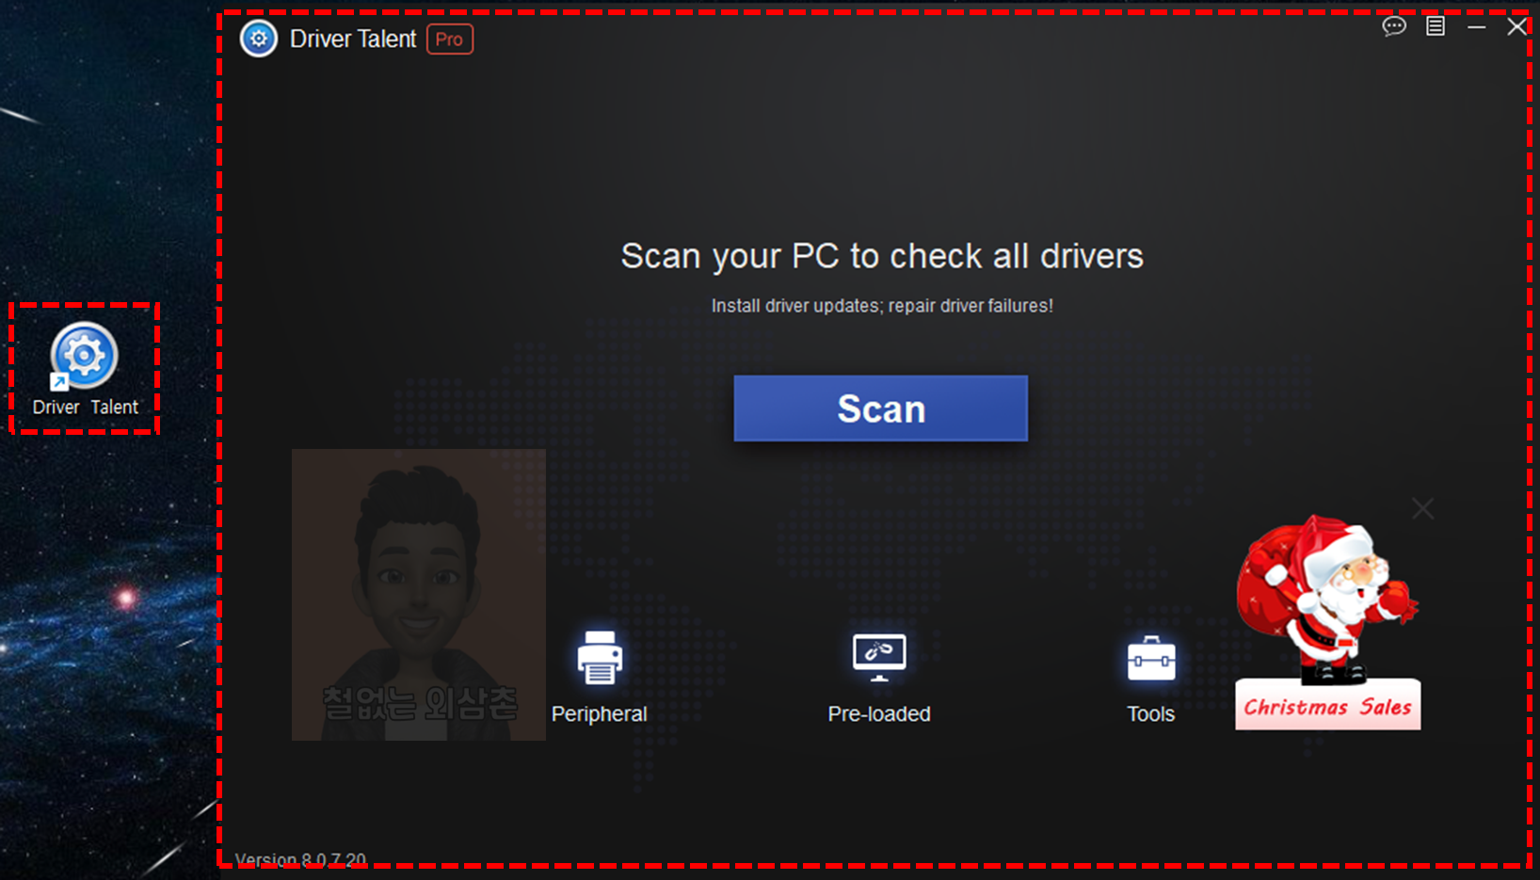Image resolution: width=1540 pixels, height=880 pixels.
Task: Click the Tools label text
Action: click(1151, 714)
